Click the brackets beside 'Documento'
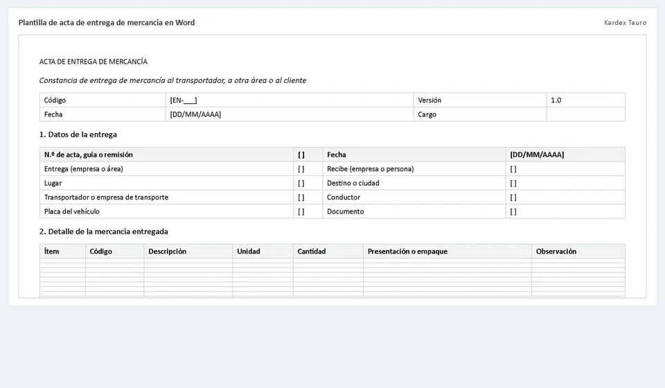 pyautogui.click(x=513, y=211)
